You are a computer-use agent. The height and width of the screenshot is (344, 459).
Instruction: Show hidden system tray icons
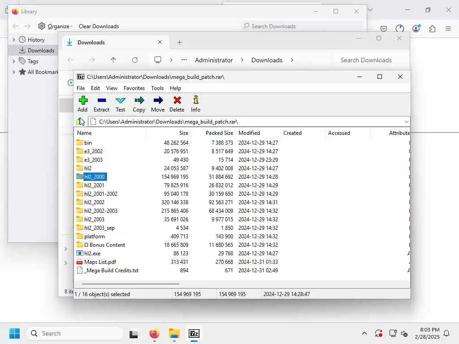pyautogui.click(x=364, y=333)
